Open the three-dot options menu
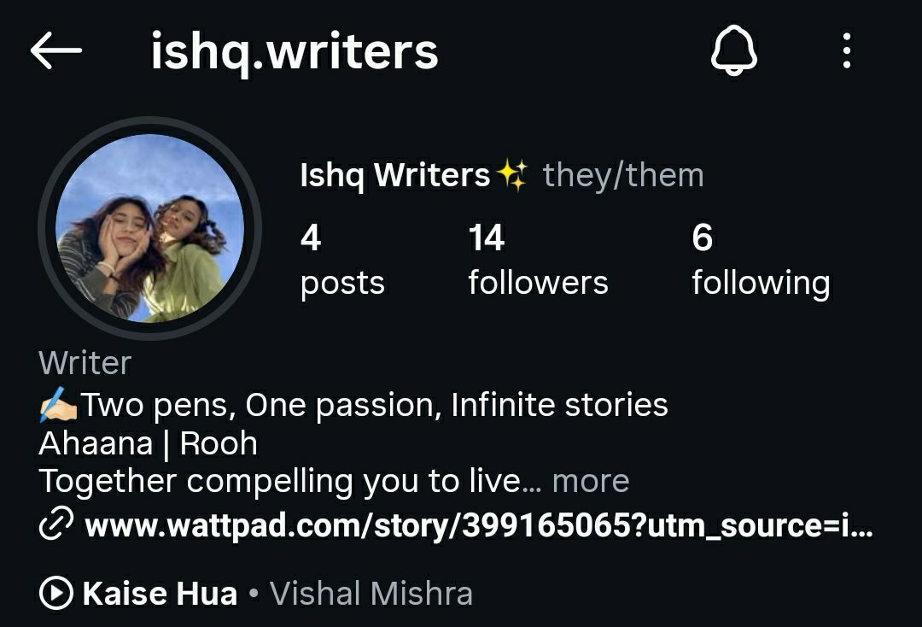 (x=846, y=50)
